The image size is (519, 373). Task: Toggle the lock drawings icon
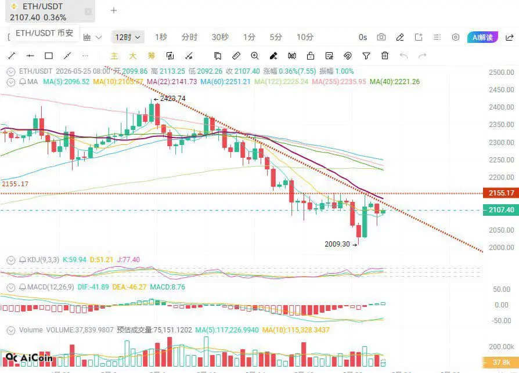click(x=311, y=56)
